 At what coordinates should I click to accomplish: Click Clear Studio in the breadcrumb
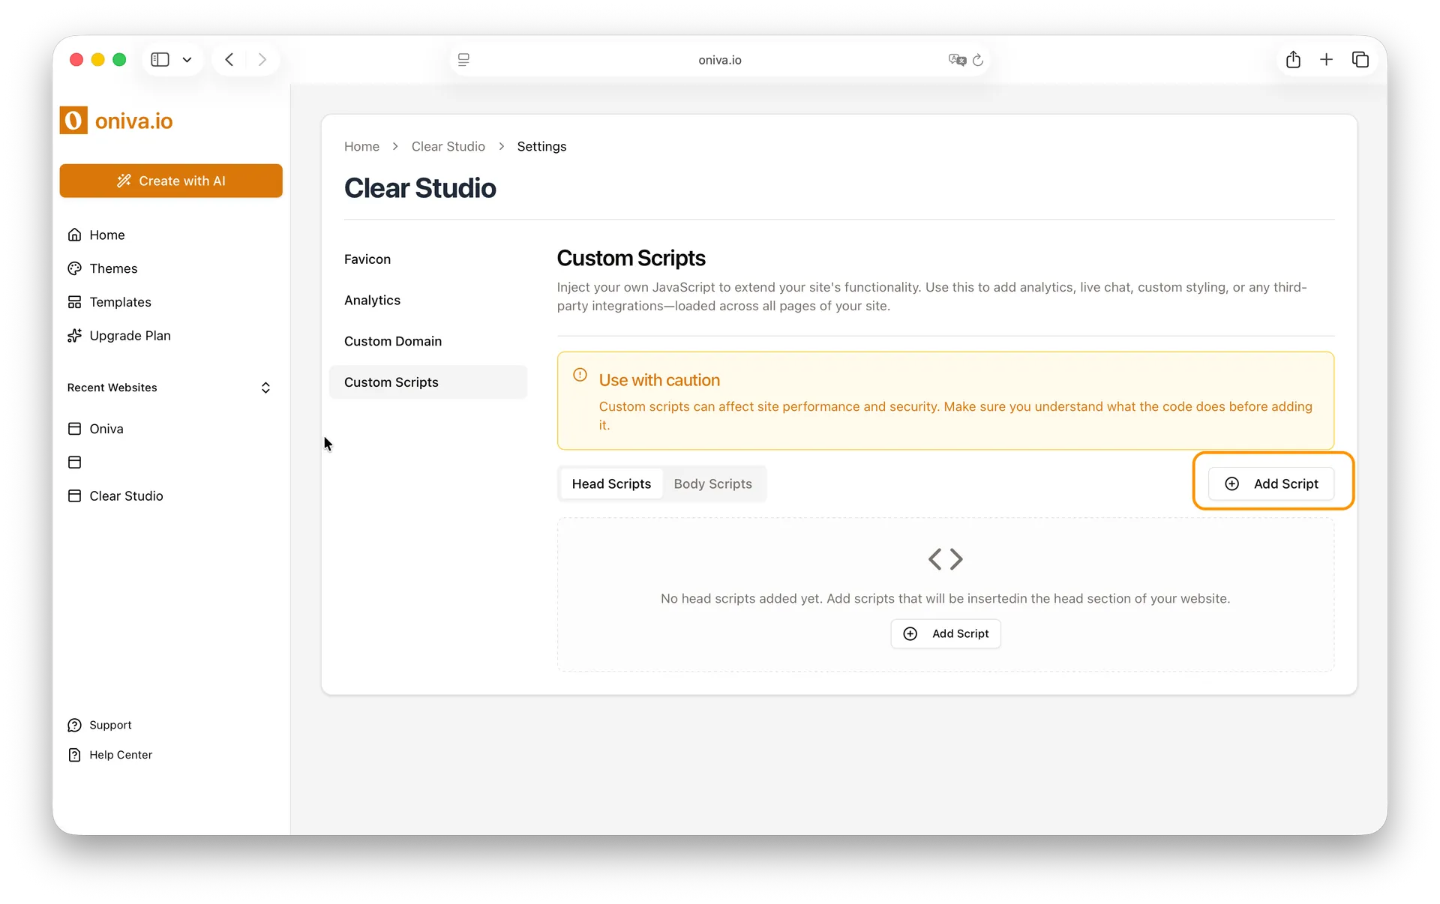pyautogui.click(x=448, y=146)
